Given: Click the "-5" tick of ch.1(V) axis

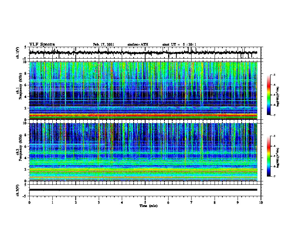Looking at the screenshot, I should click(x=25, y=59).
